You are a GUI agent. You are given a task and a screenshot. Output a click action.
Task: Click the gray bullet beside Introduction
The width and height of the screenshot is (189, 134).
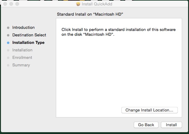click(x=8, y=28)
